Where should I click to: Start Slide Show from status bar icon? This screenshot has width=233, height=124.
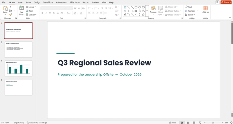pos(200,123)
